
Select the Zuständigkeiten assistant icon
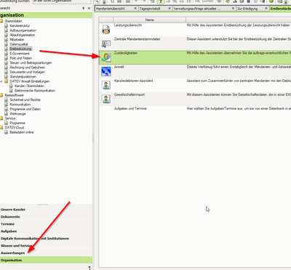tap(106, 57)
